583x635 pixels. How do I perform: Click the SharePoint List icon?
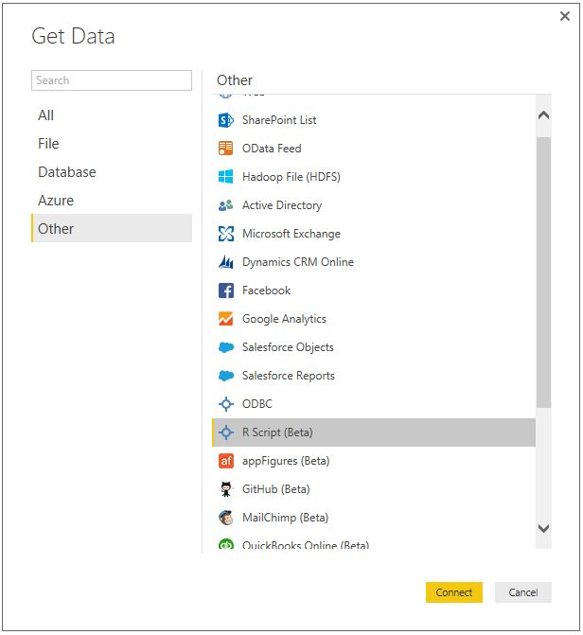pos(225,120)
